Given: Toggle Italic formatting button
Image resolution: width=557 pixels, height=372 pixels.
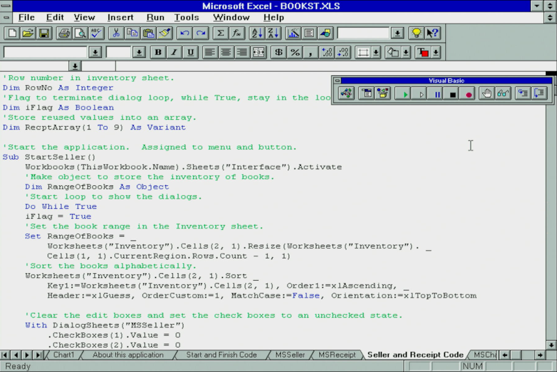Looking at the screenshot, I should [173, 52].
